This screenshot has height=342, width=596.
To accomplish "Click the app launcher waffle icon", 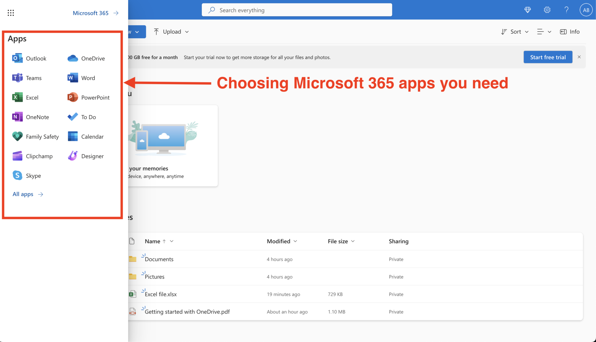I will coord(11,12).
